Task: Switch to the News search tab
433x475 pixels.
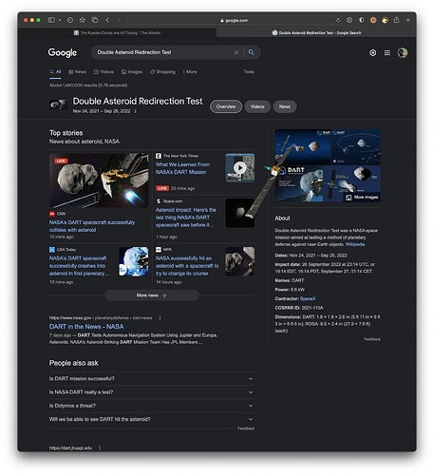Action: click(x=77, y=72)
